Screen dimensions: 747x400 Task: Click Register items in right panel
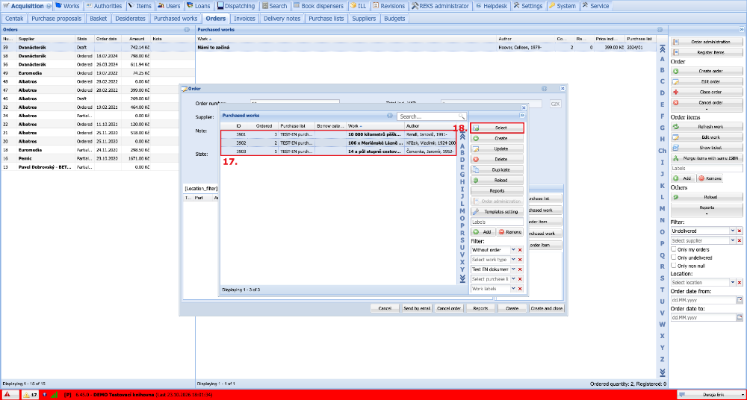point(707,52)
